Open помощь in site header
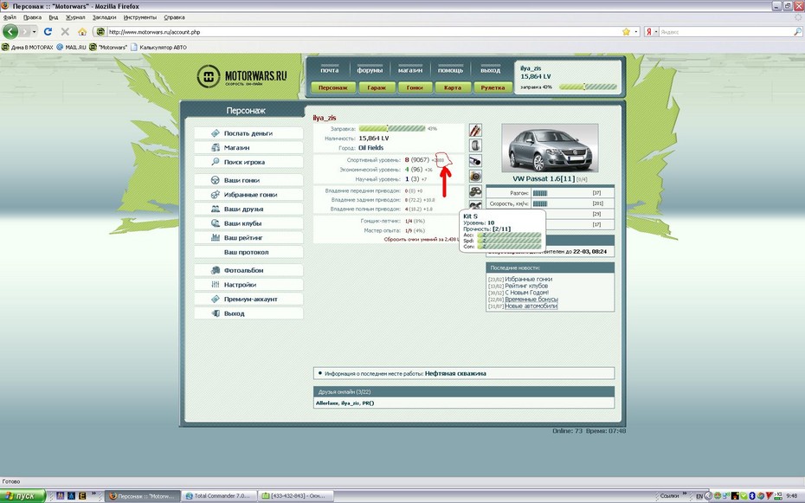 point(450,70)
